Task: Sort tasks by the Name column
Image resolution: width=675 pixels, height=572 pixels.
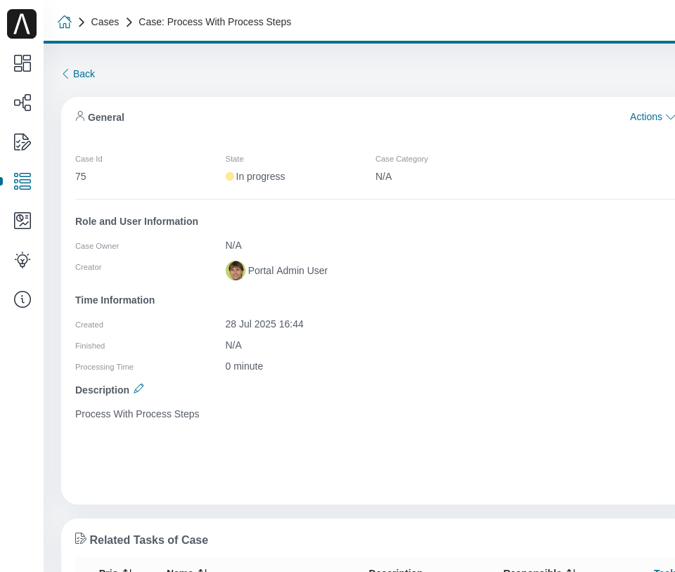Action: tap(186, 571)
